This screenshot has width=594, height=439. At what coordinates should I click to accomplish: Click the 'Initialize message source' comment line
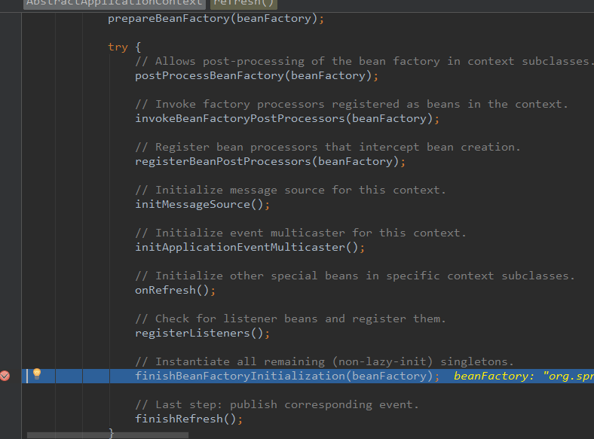[290, 190]
